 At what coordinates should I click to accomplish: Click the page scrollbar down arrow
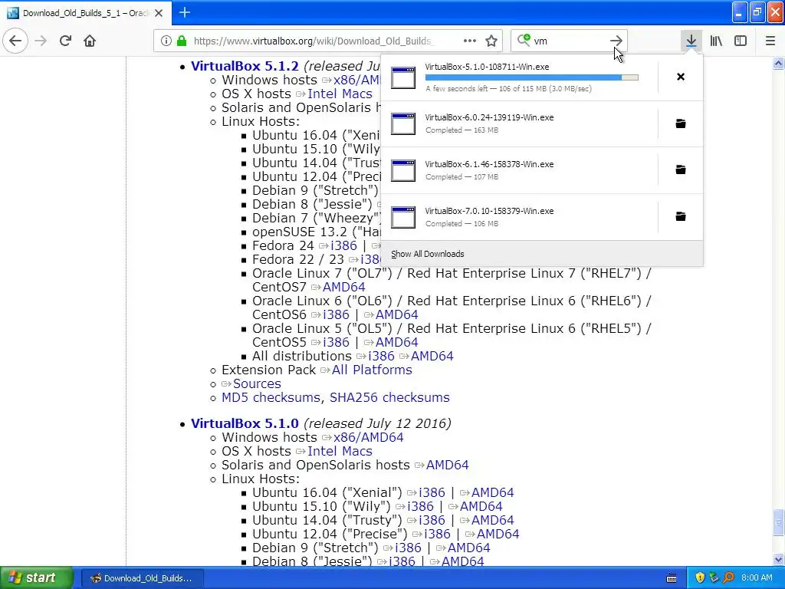pyautogui.click(x=778, y=559)
